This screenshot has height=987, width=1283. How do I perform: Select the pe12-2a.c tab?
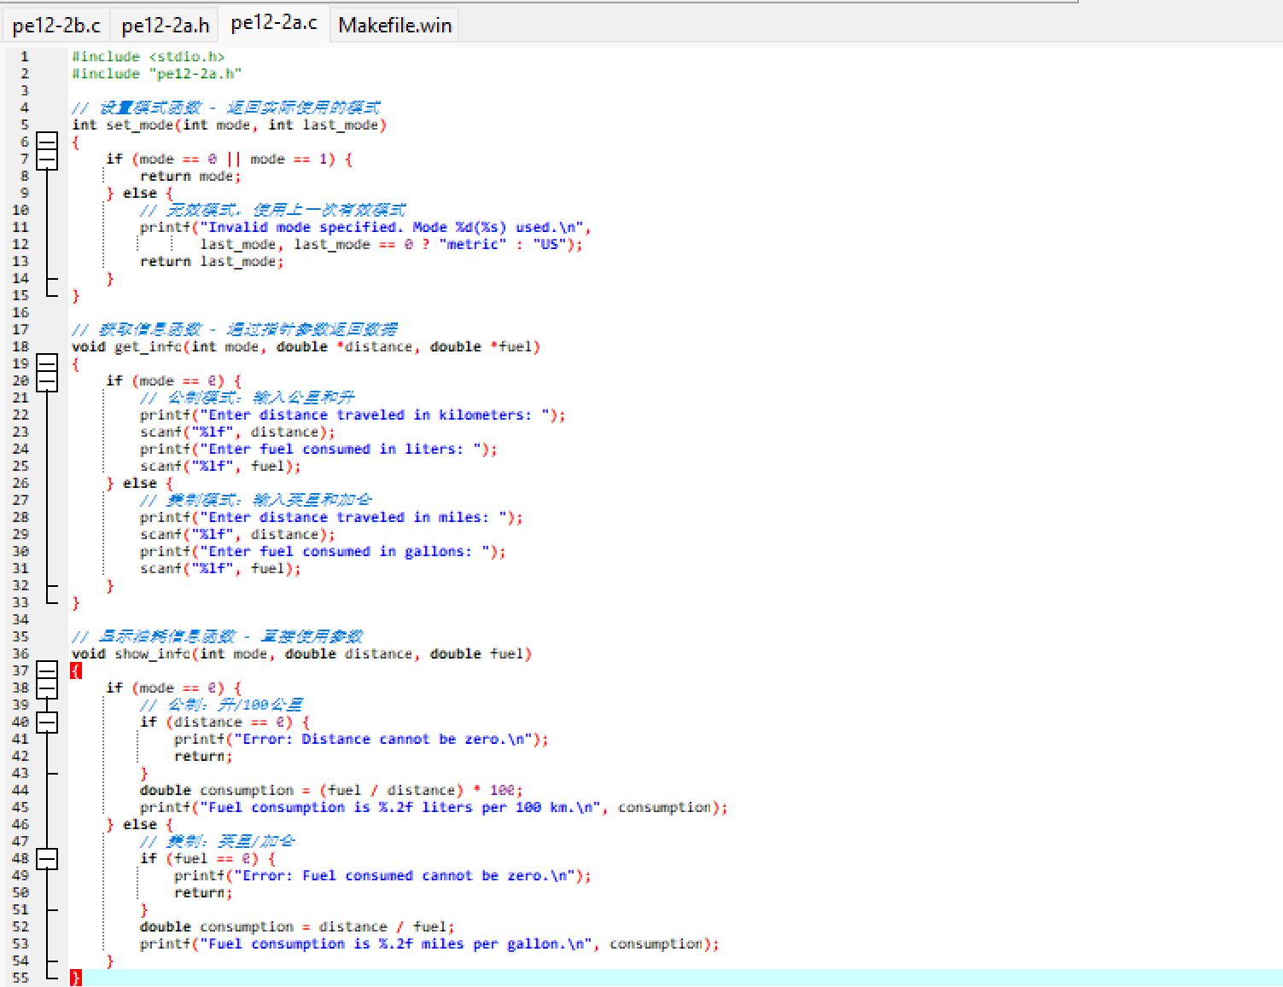(x=274, y=23)
